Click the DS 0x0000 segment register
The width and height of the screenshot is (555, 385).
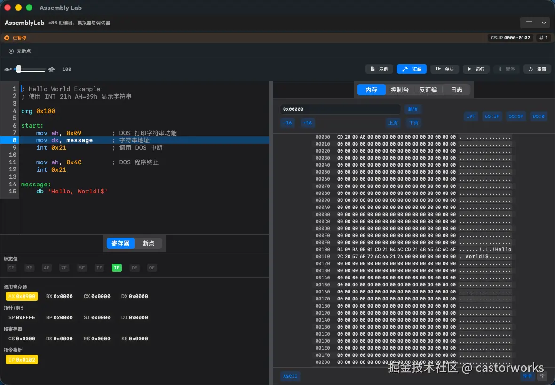59,339
